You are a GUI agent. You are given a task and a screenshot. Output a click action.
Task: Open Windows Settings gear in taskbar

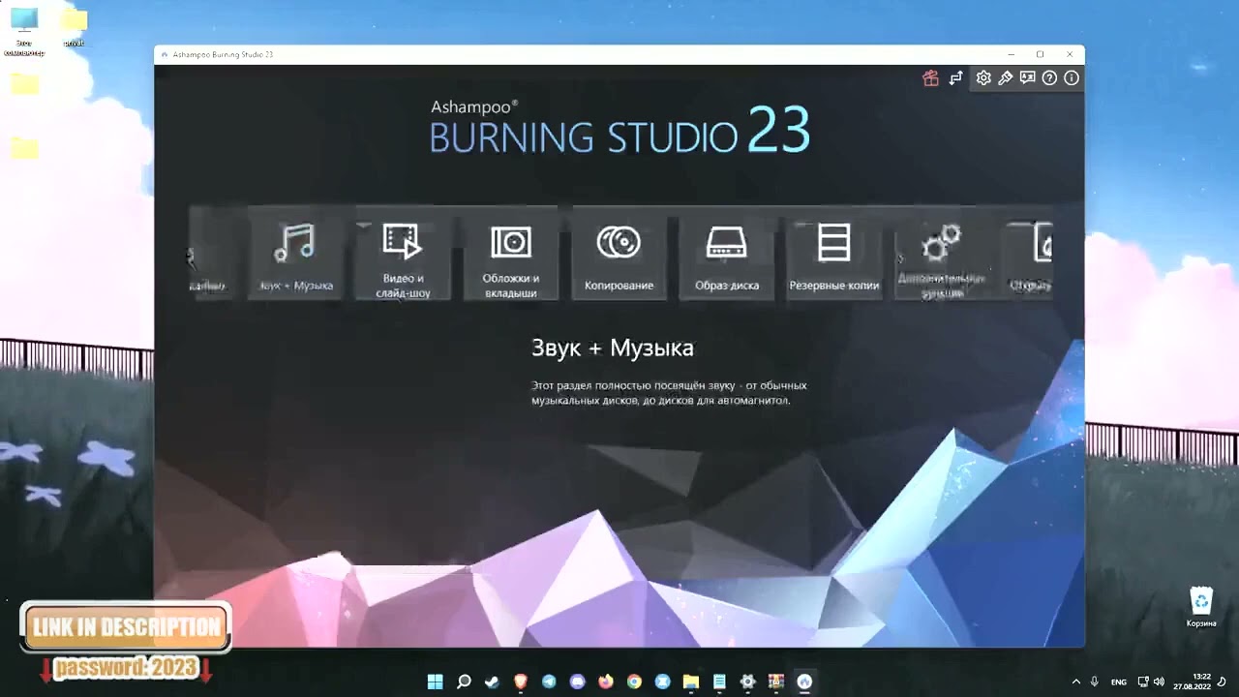[747, 682]
